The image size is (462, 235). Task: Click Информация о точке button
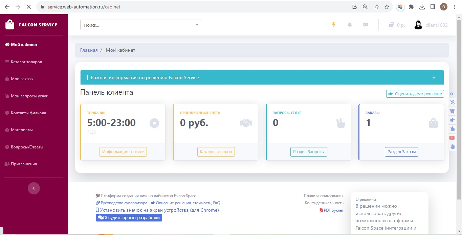[123, 152]
